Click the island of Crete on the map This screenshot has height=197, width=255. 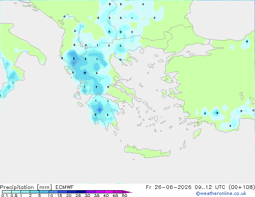pyautogui.click(x=147, y=152)
